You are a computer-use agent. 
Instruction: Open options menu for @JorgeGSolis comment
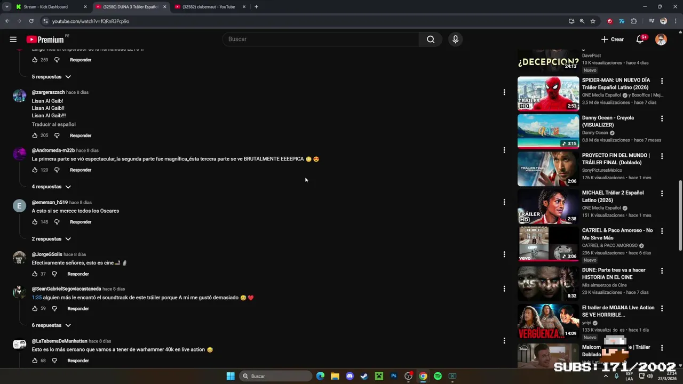504,254
